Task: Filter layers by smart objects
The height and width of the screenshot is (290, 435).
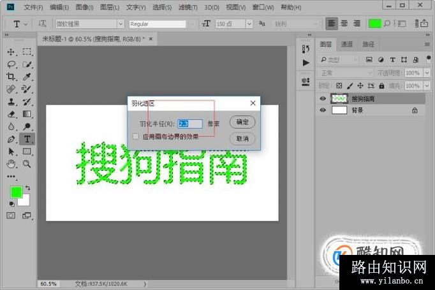Action: click(416, 60)
